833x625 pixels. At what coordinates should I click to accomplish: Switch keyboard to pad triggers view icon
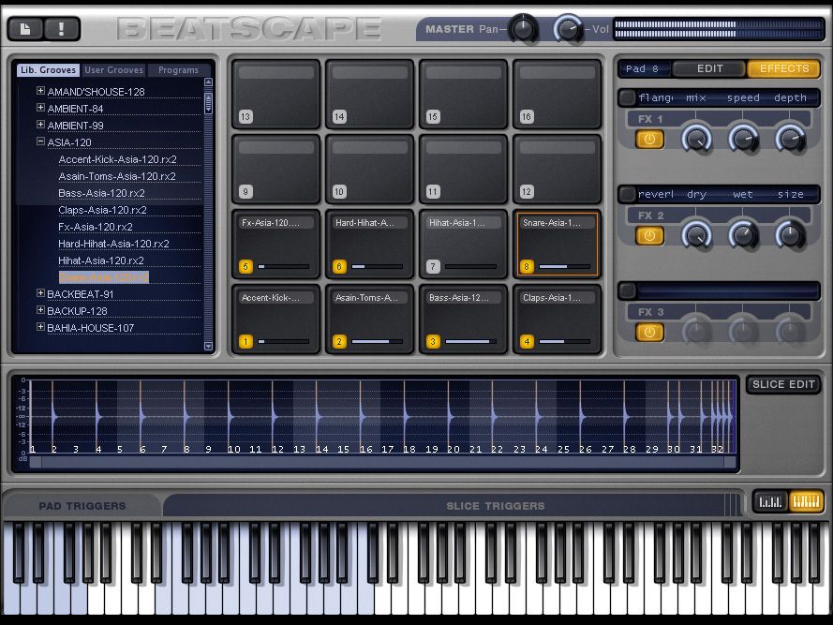[770, 501]
